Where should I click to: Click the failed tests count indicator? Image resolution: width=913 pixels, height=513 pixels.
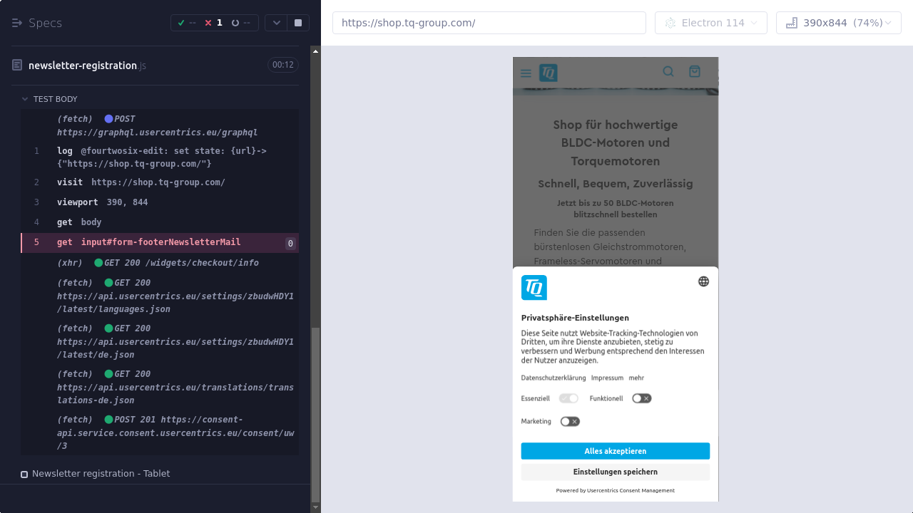(214, 23)
